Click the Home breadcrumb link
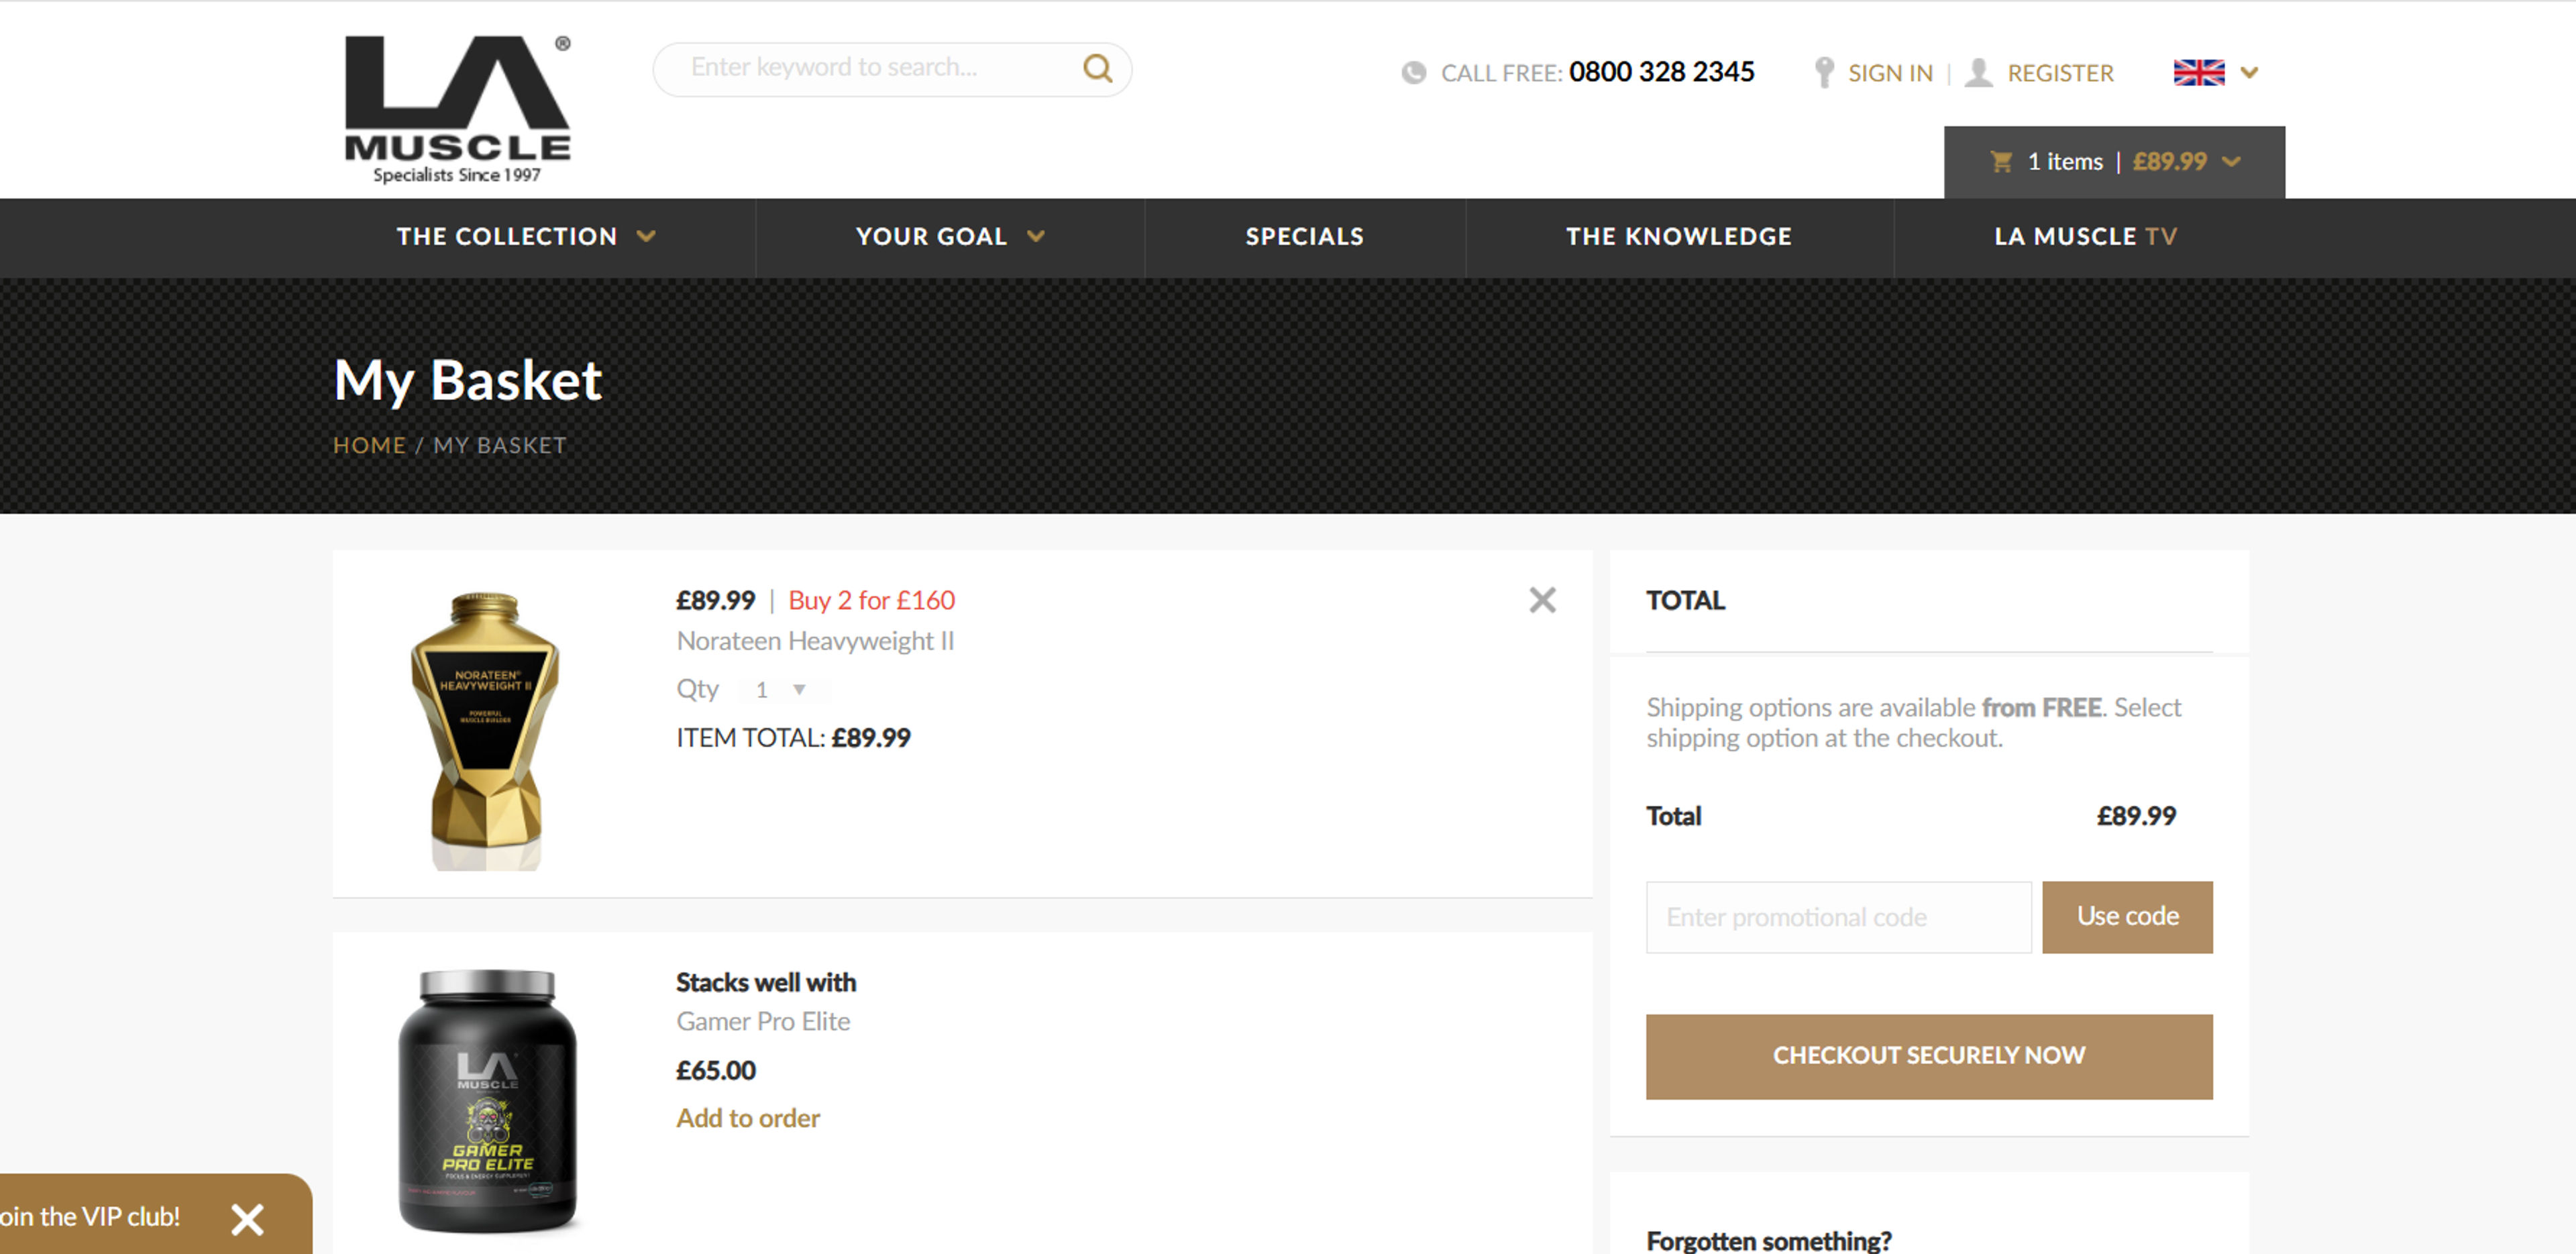 [369, 445]
